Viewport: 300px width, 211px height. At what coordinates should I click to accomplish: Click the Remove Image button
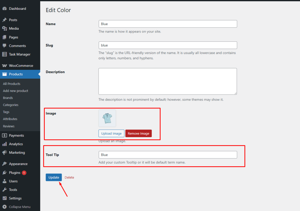[x=139, y=134]
